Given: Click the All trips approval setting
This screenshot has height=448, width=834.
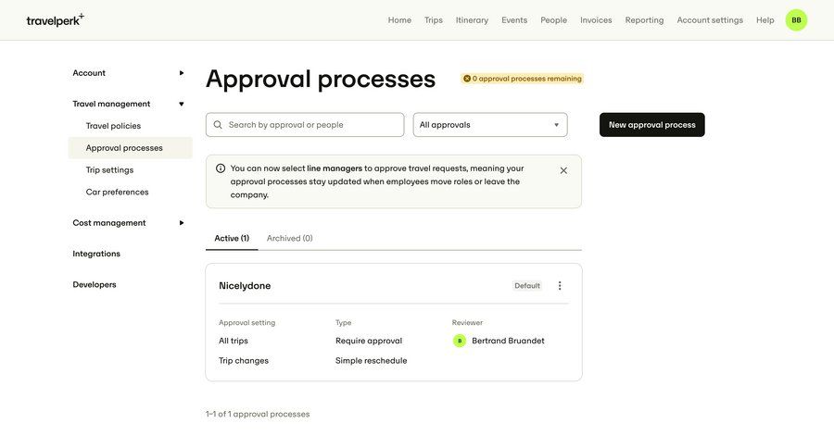Looking at the screenshot, I should point(233,341).
